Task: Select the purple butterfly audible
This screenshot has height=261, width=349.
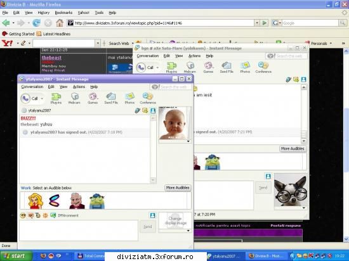Action: [55, 201]
